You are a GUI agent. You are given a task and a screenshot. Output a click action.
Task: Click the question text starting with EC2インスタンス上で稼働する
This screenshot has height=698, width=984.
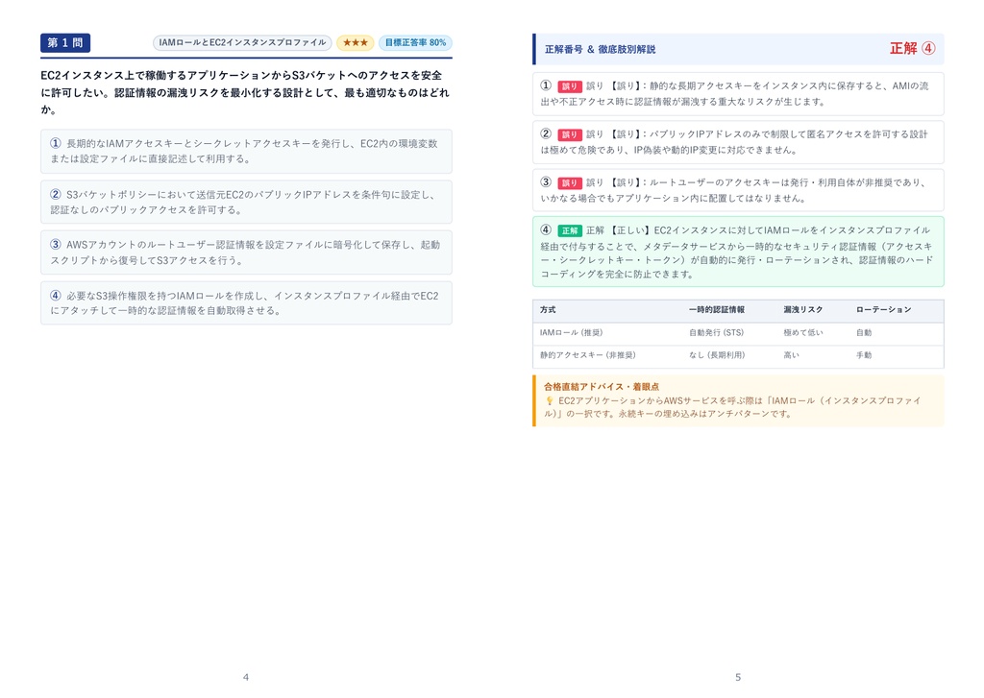tap(245, 92)
